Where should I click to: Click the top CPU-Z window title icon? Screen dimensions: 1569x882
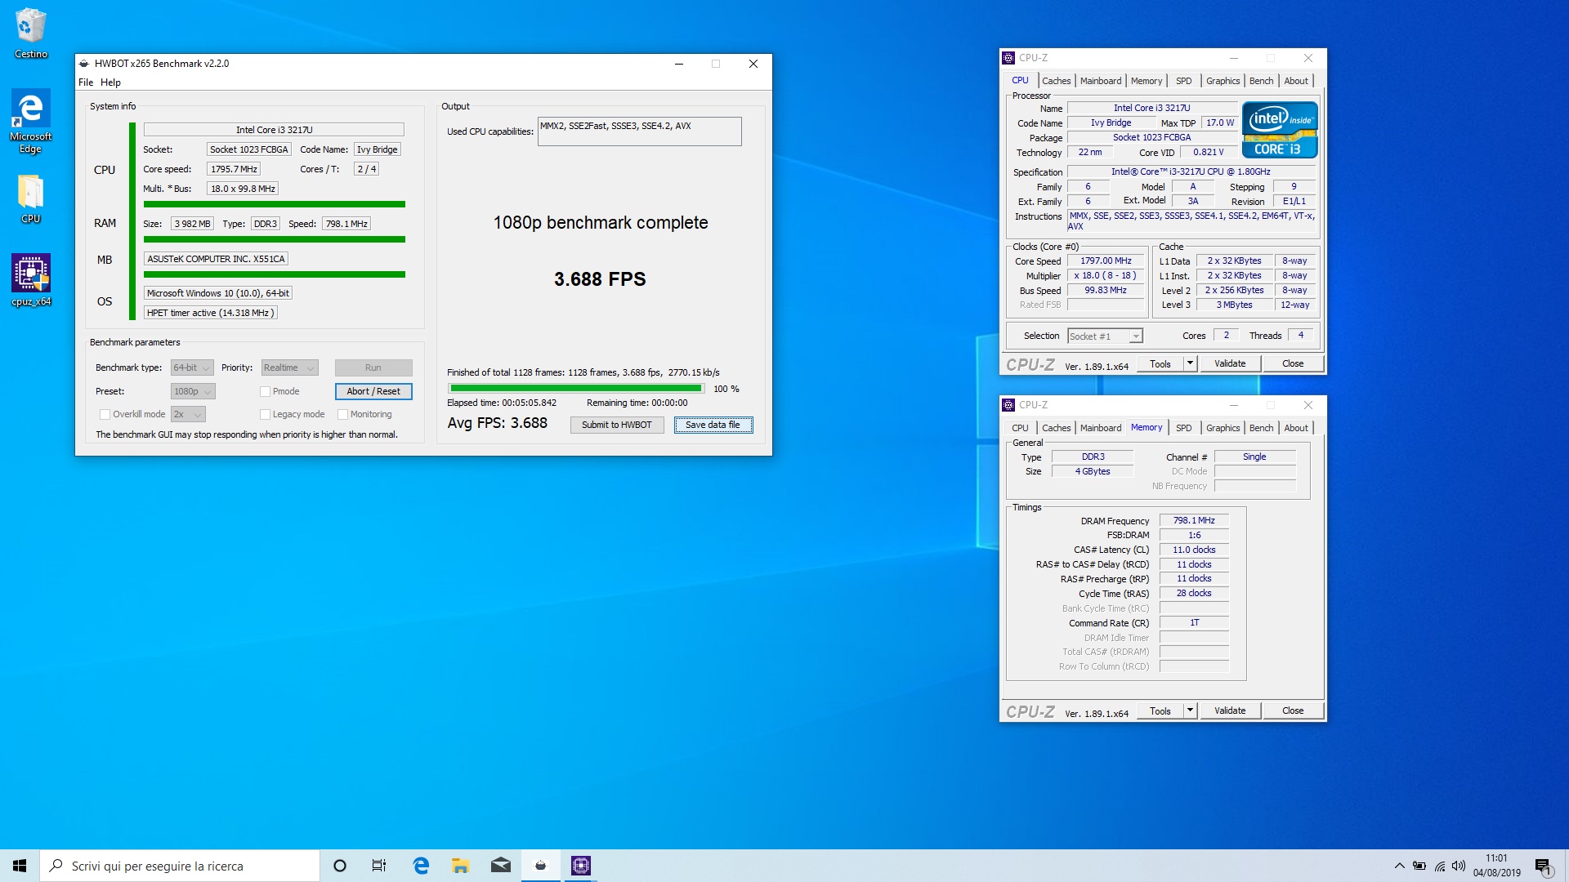click(1008, 58)
